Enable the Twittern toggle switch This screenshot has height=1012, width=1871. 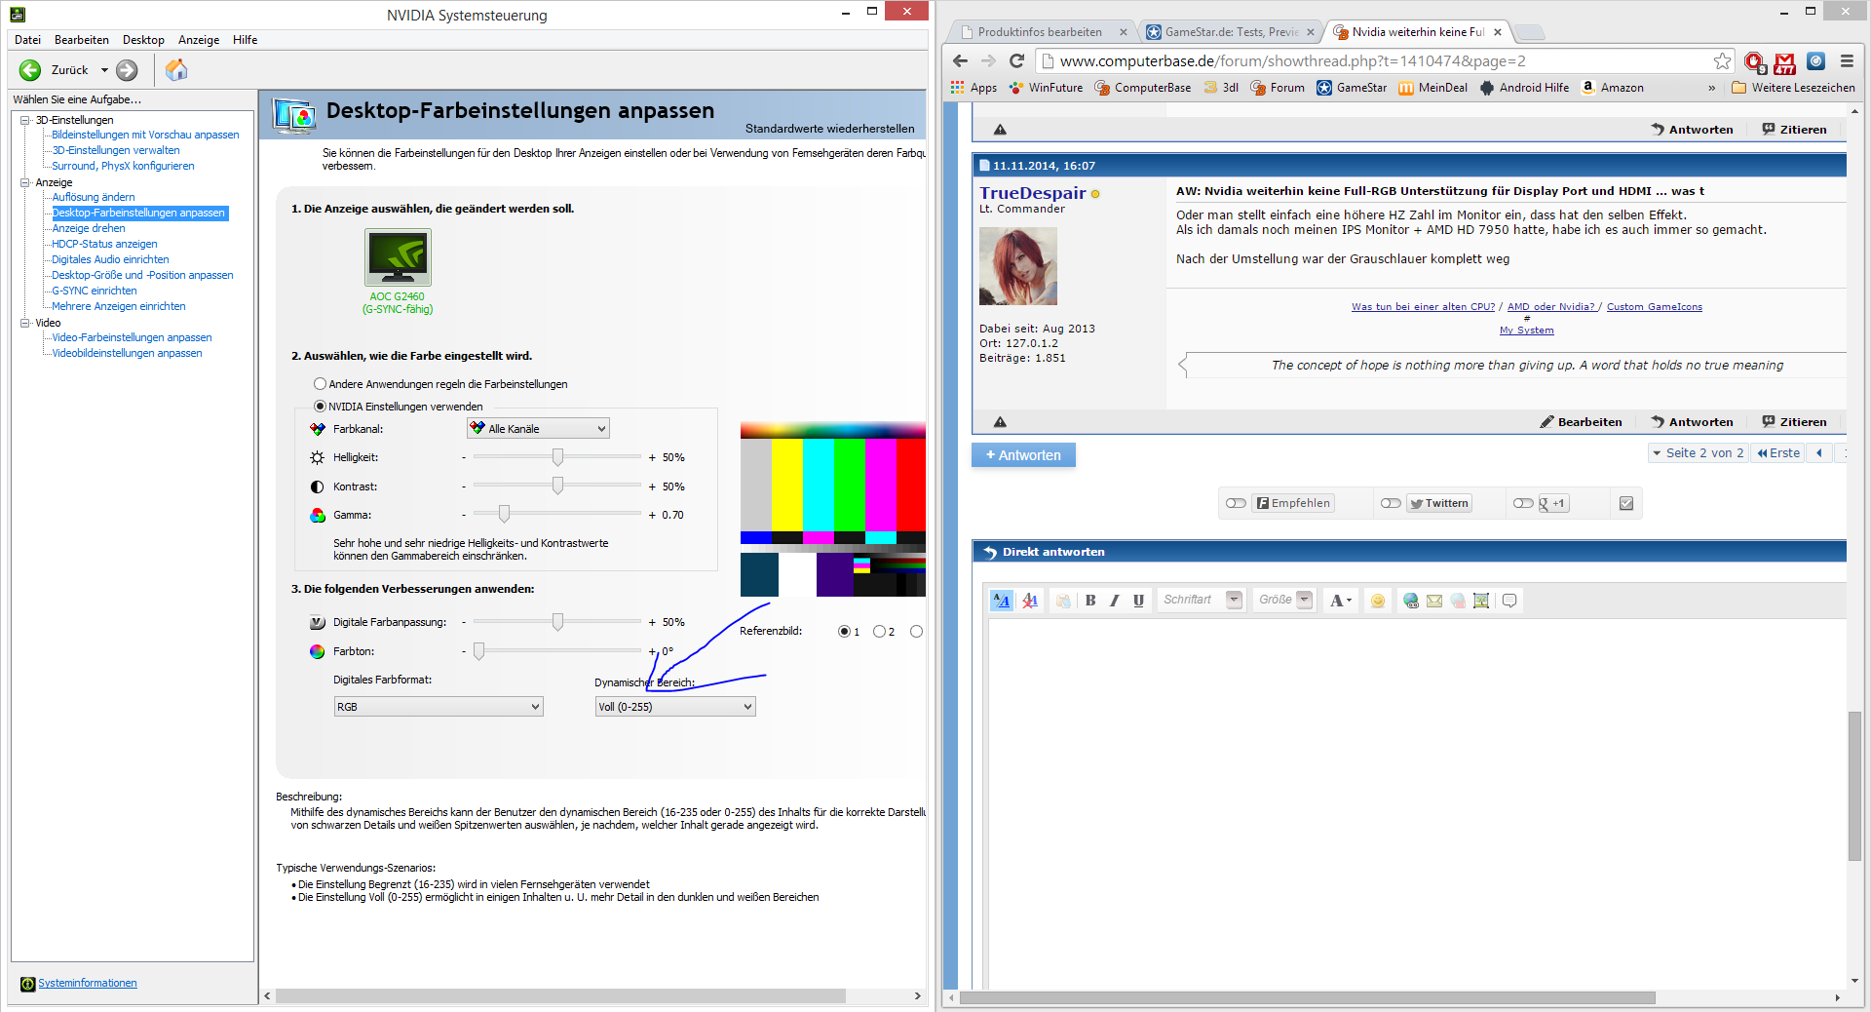[1391, 503]
